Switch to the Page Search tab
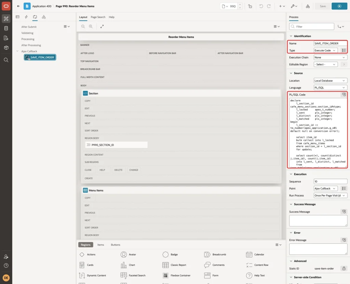 [98, 17]
